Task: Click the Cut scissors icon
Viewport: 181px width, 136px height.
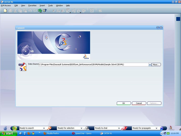Action: [15, 11]
